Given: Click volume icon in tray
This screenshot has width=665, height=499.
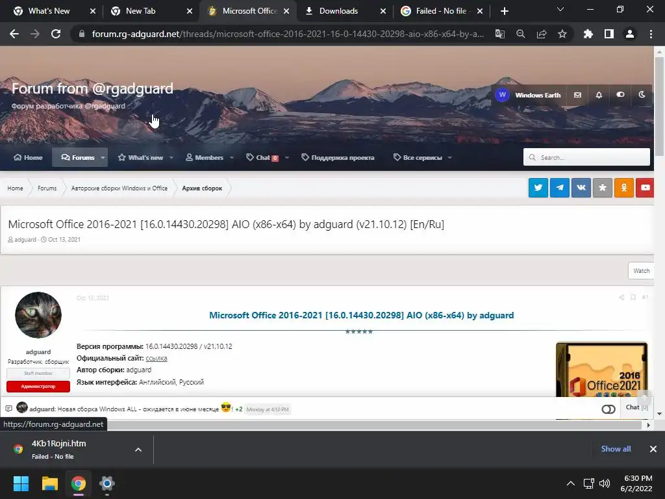Looking at the screenshot, I should click(605, 483).
